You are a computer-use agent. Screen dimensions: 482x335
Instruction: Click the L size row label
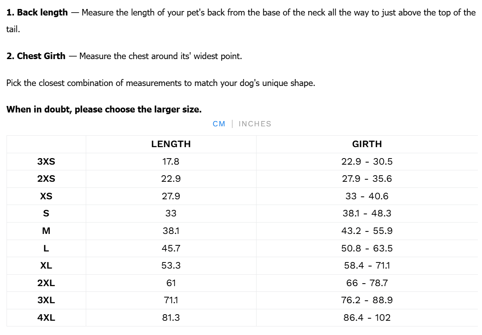tap(46, 248)
